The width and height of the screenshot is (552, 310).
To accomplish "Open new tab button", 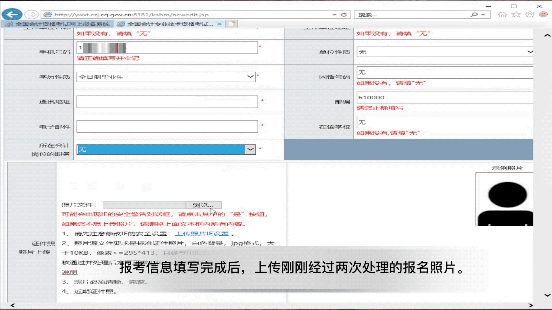I will pyautogui.click(x=231, y=24).
